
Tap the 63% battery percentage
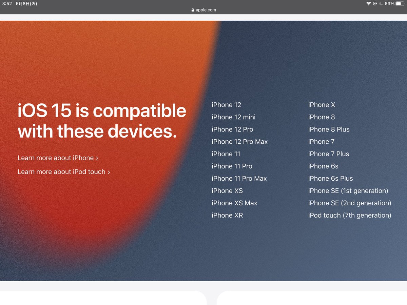click(x=389, y=4)
